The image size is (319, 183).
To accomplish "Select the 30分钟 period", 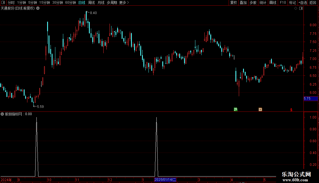I will 58,3.
